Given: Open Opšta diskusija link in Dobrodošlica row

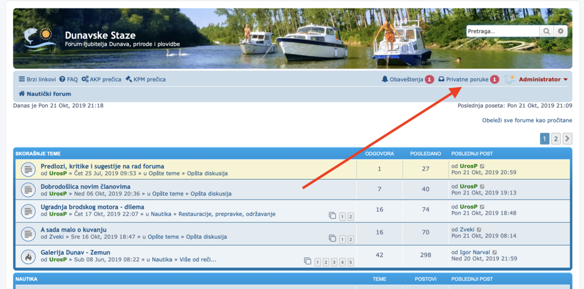Looking at the screenshot, I should (x=211, y=193).
